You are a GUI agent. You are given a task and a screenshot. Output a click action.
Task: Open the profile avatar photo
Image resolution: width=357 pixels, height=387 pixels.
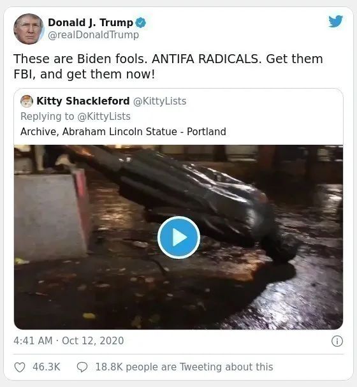[29, 29]
